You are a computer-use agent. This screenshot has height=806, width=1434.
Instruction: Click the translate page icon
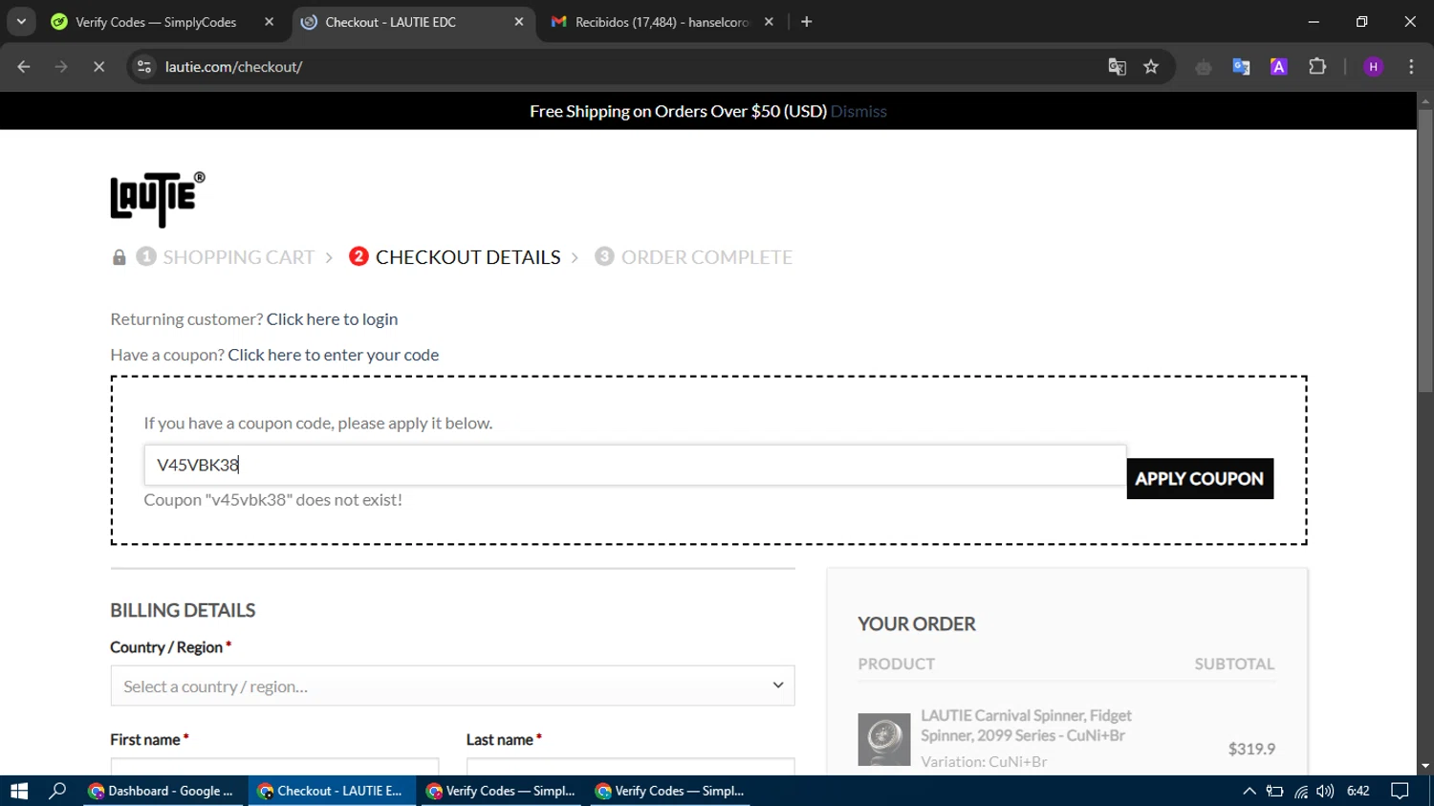1117,67
